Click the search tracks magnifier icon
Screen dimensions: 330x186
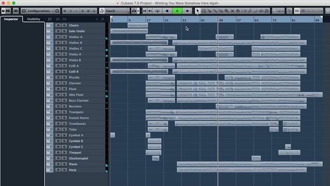tap(103, 19)
